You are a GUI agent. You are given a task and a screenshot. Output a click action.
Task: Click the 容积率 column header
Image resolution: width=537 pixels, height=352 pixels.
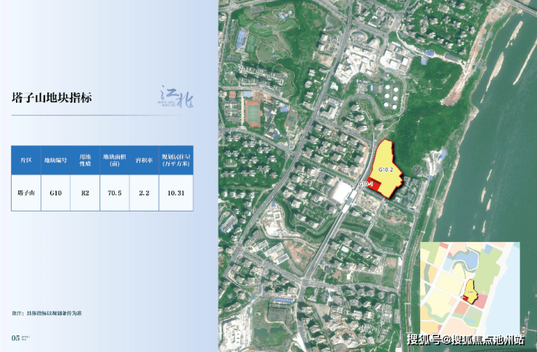144,160
